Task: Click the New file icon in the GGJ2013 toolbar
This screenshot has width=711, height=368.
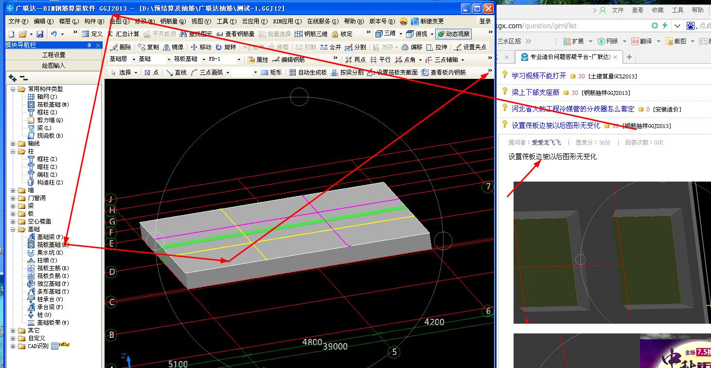Action: click(12, 34)
